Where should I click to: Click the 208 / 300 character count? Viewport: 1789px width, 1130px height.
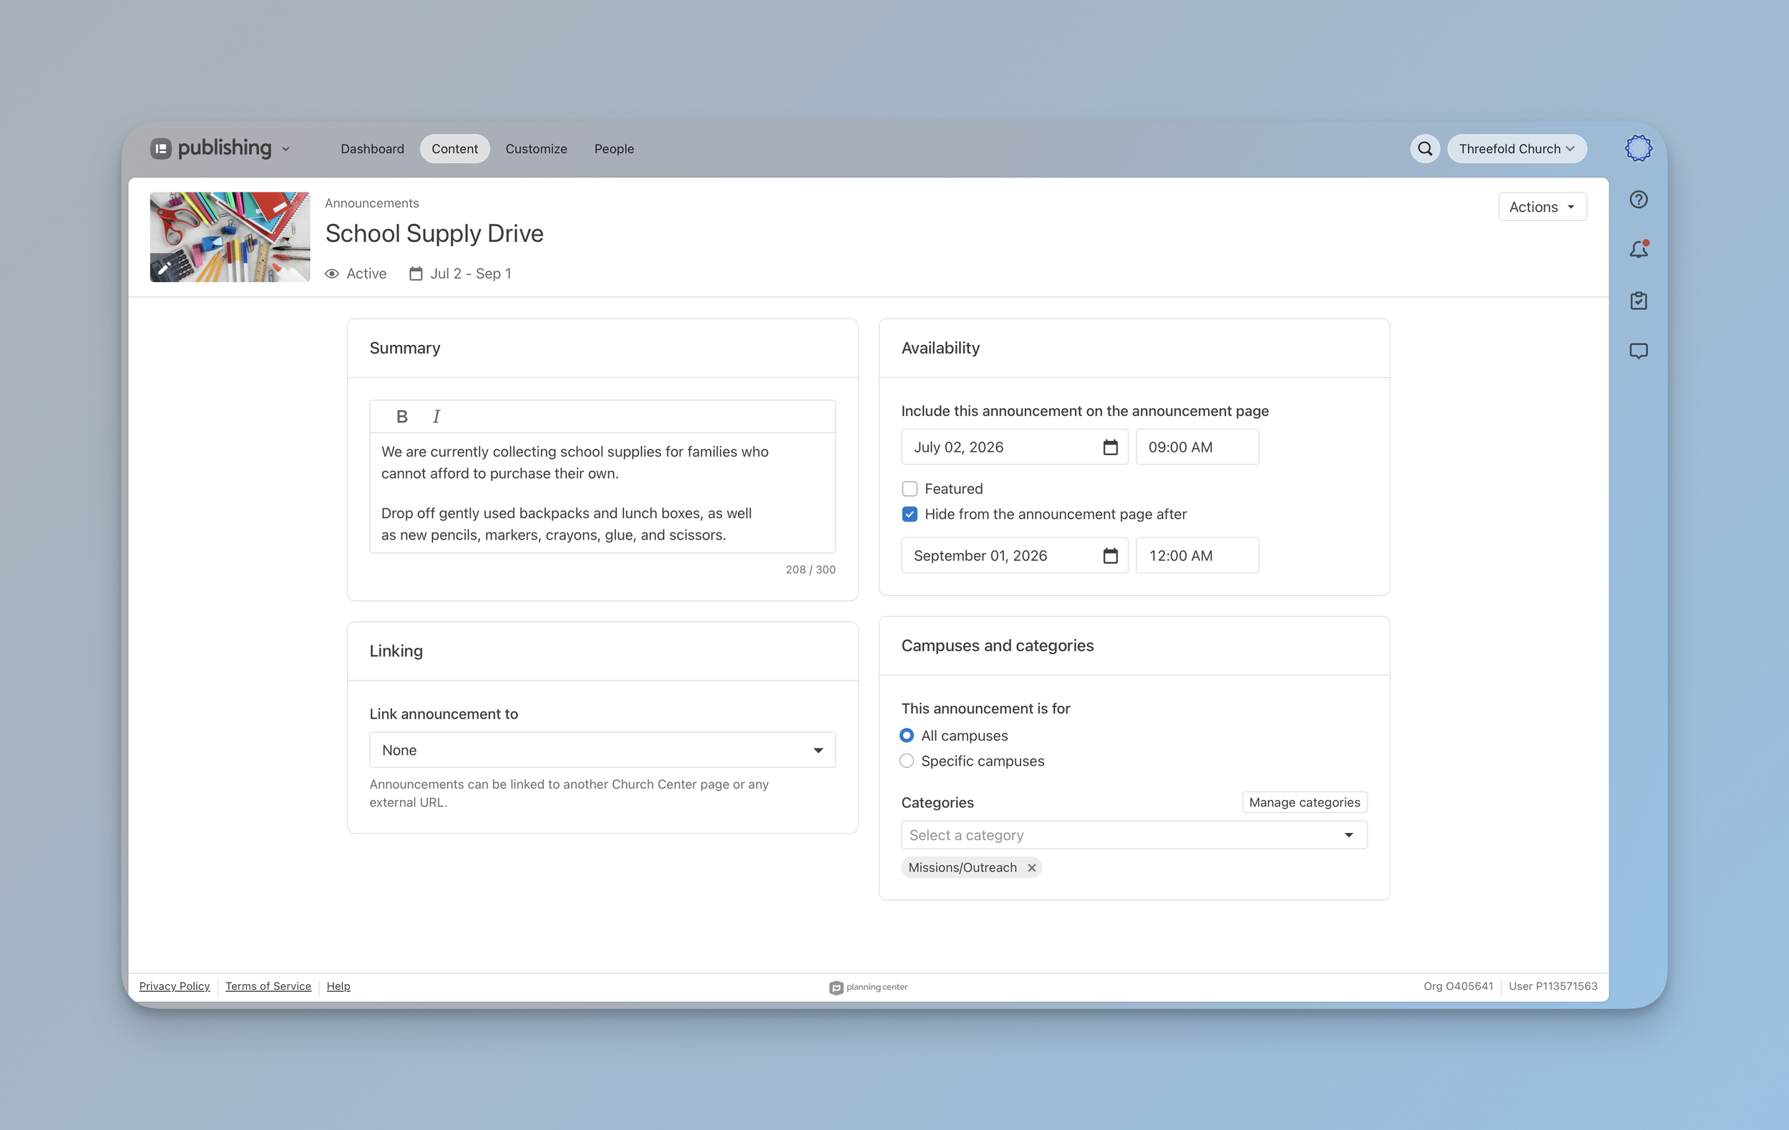(811, 570)
